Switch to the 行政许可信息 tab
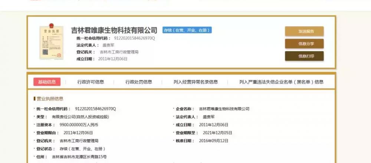The height and width of the screenshot is (163, 371). pyautogui.click(x=91, y=82)
